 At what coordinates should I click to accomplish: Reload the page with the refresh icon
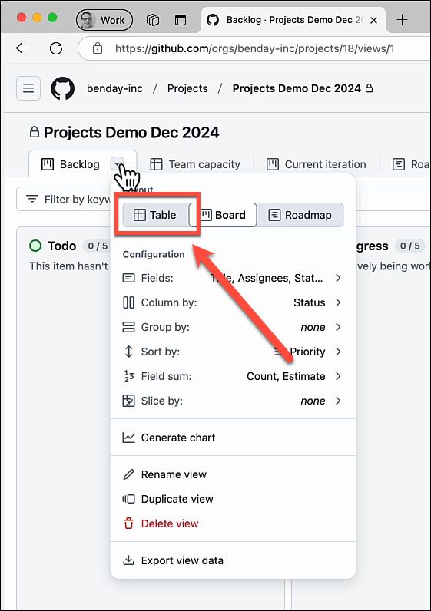(x=56, y=48)
